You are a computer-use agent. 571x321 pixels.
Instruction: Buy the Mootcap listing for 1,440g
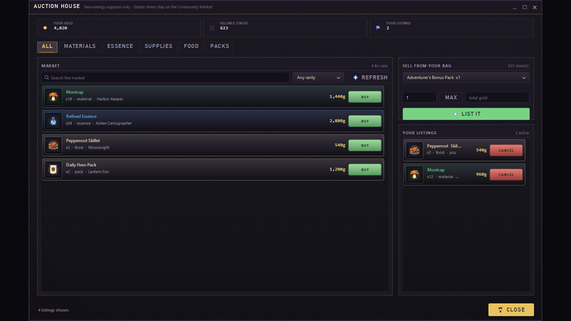[x=365, y=97]
